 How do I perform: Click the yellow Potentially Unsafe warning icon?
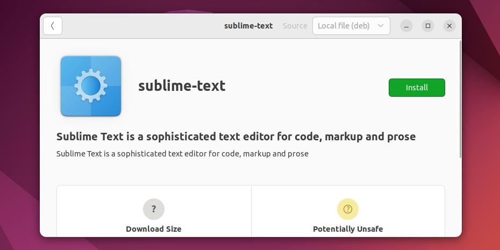click(348, 209)
